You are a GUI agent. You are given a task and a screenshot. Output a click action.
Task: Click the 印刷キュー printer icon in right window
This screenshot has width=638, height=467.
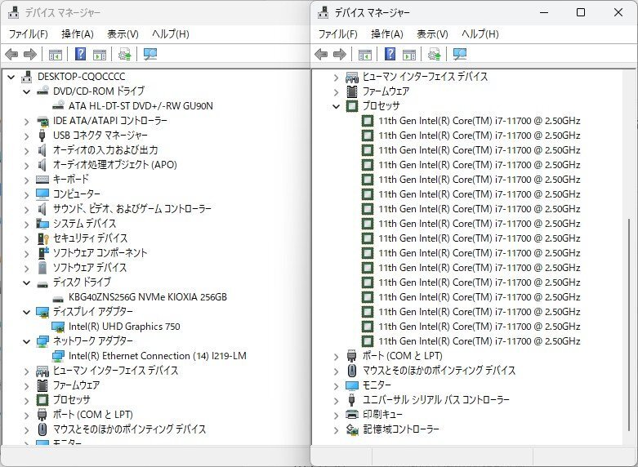[x=352, y=414]
